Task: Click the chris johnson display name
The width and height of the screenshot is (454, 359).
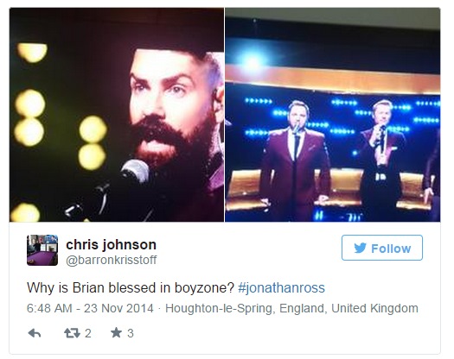Action: click(x=112, y=244)
